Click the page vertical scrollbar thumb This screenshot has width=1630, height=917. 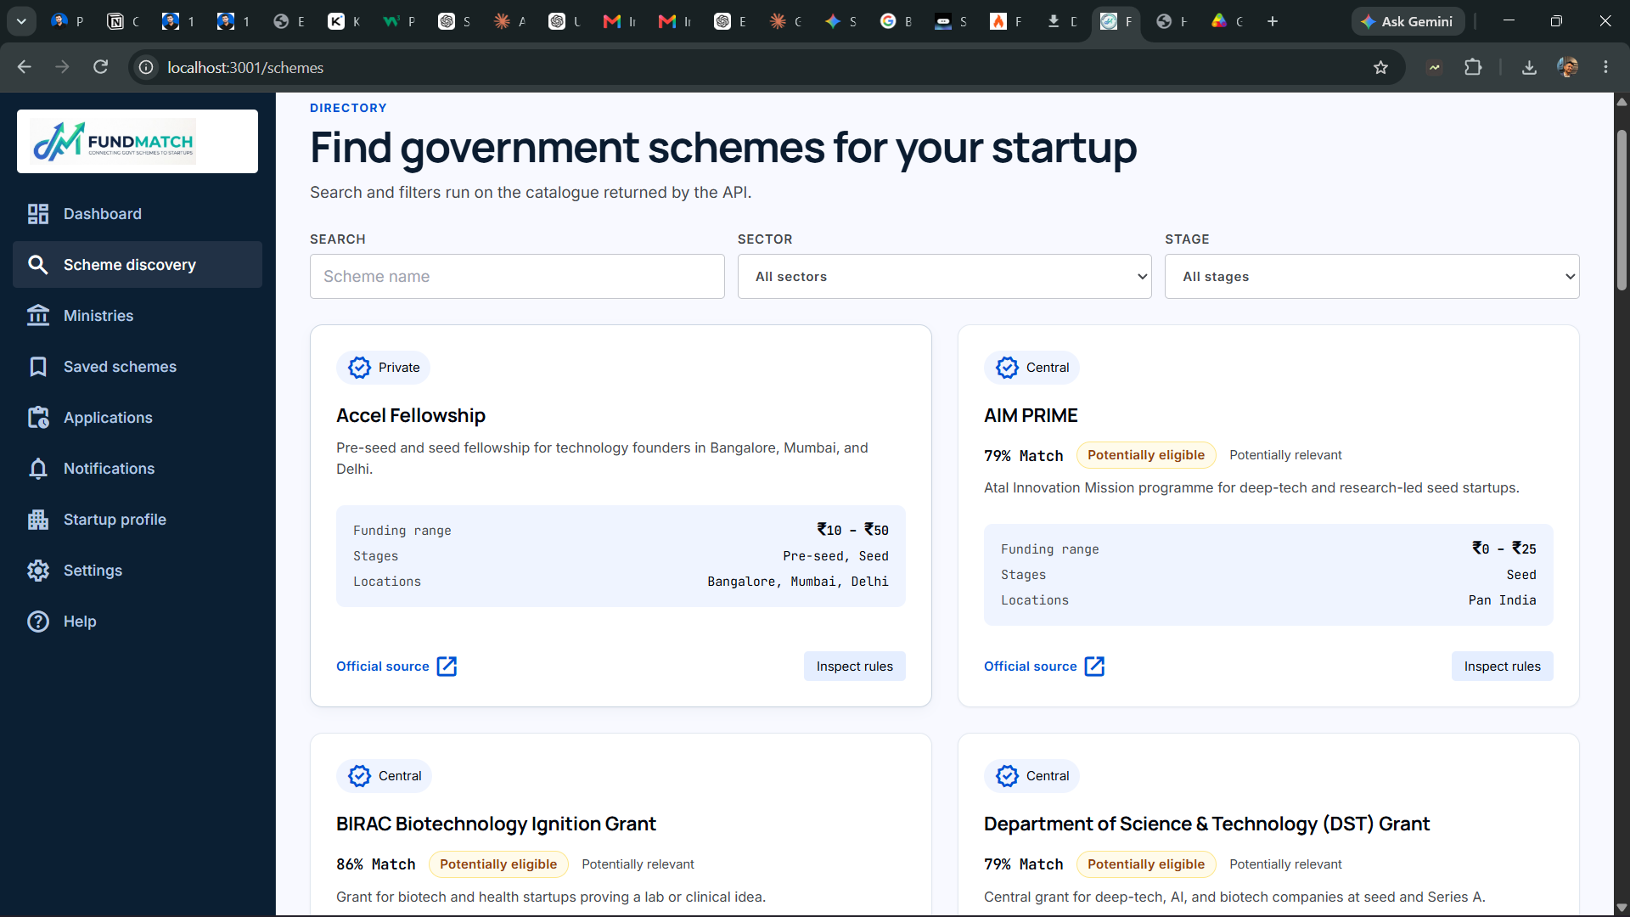tap(1622, 210)
